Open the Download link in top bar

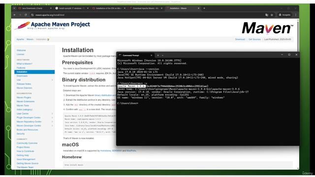coord(240,39)
